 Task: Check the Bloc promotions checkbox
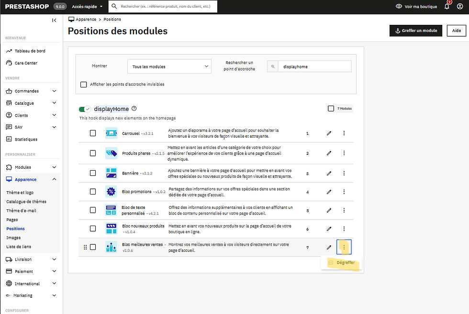93,192
